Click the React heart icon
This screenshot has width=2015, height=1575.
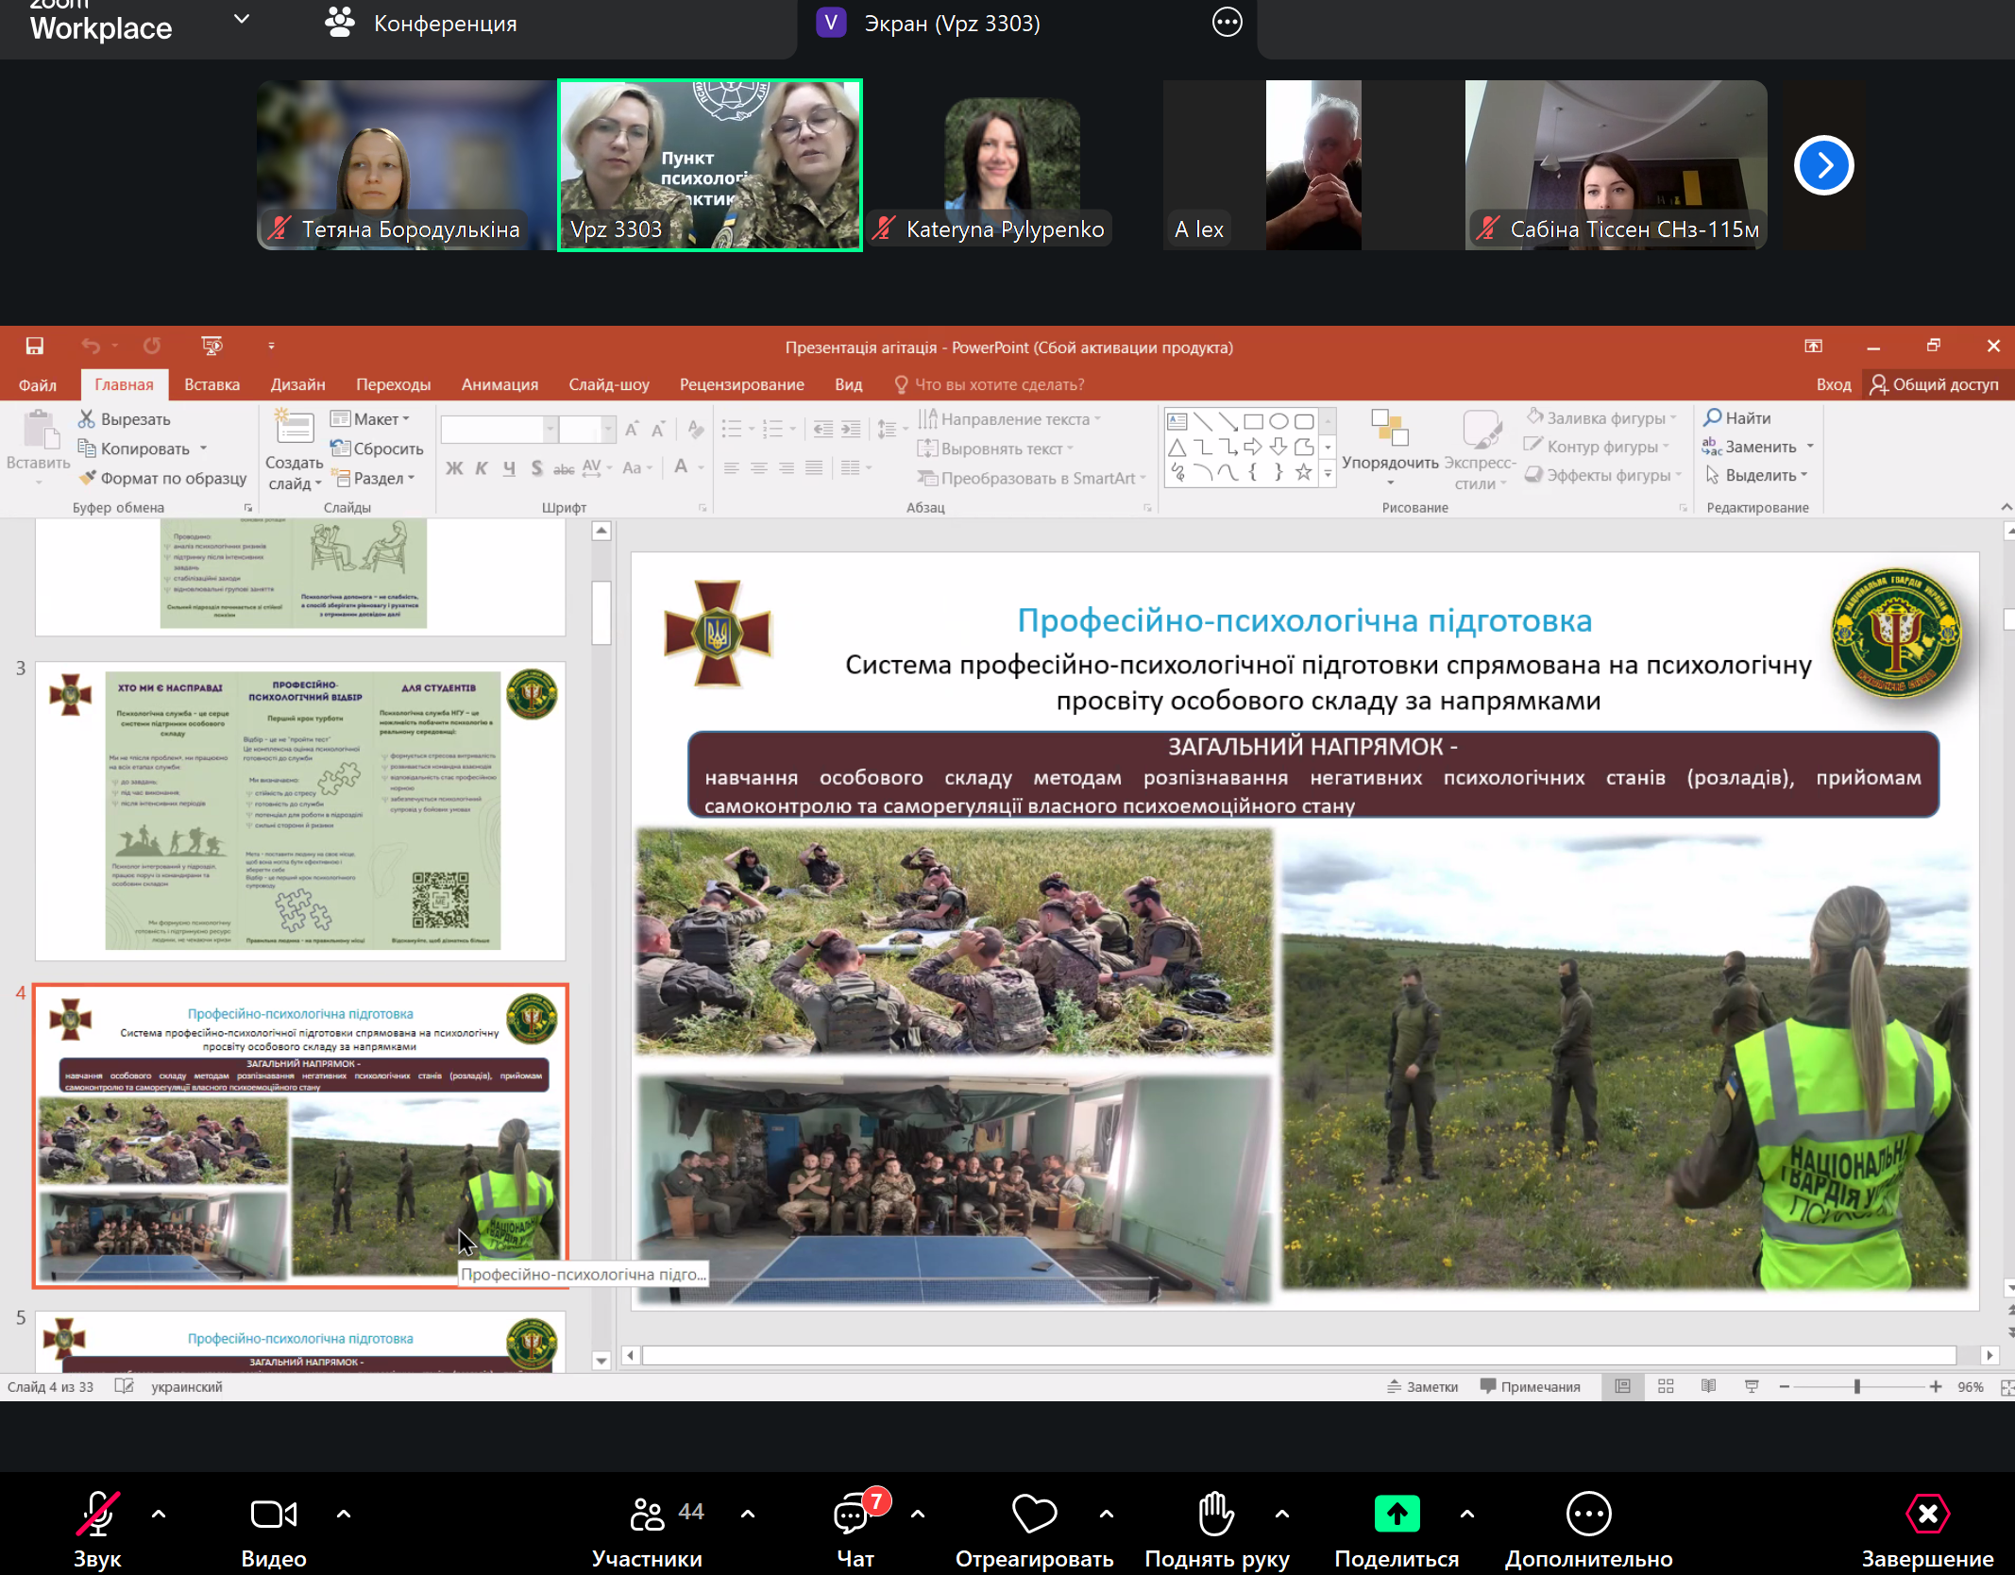tap(1034, 1515)
